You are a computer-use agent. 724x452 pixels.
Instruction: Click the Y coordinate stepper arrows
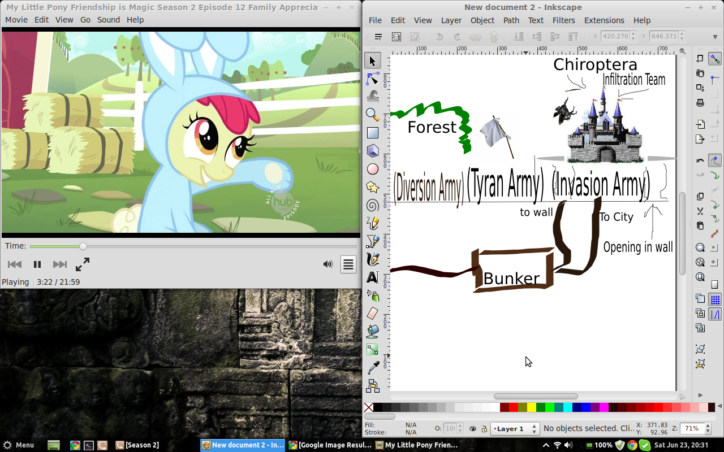coord(682,36)
